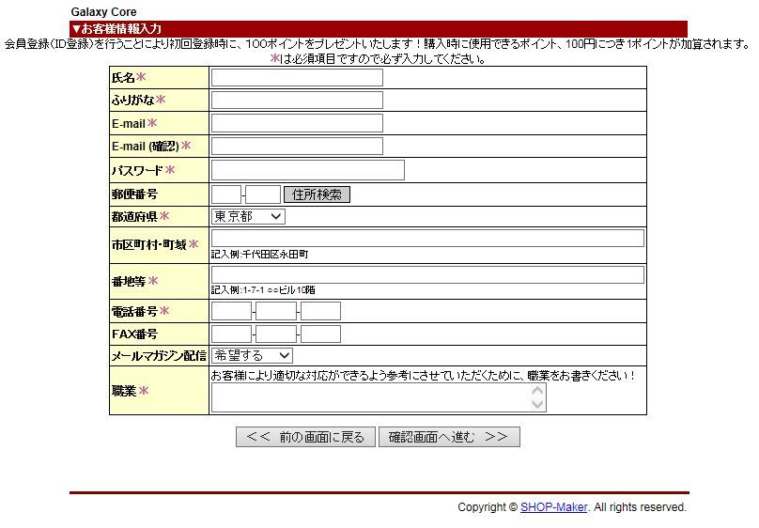Open the SHOP-Maker link in footer
This screenshot has width=759, height=528.
pos(554,507)
